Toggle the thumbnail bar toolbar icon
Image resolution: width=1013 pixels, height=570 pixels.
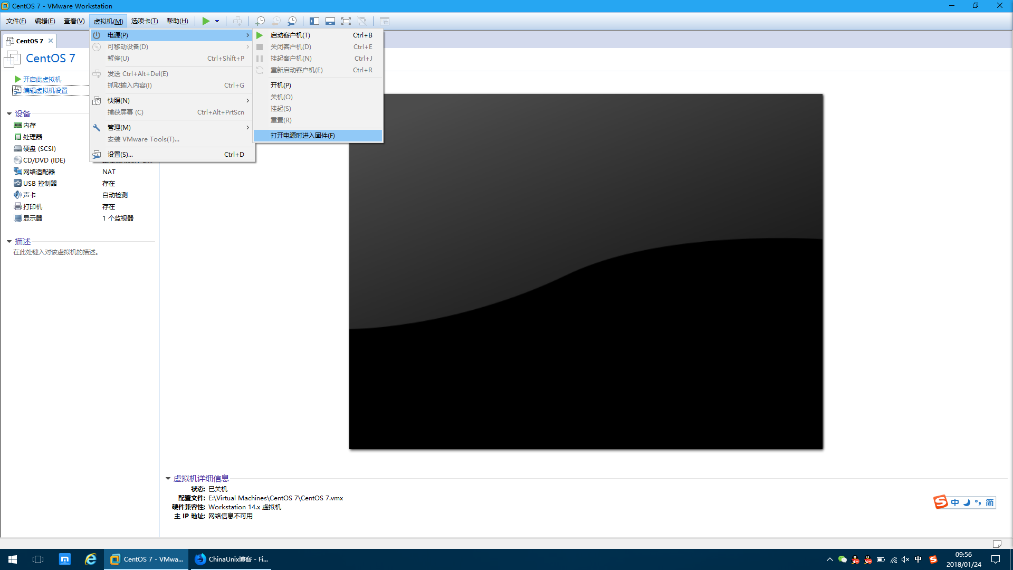(x=330, y=21)
